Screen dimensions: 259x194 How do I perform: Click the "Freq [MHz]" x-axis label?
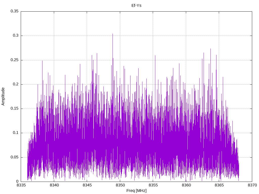pos(136,191)
